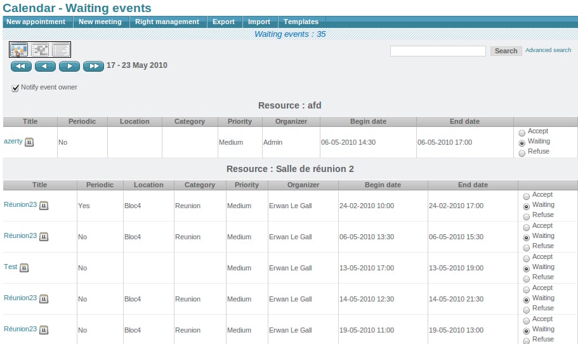Jump forward with the double-right arrow button
The height and width of the screenshot is (344, 578).
pyautogui.click(x=93, y=66)
